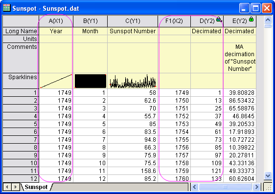
Task: Click the 'Month' long name cell
Action: (x=91, y=31)
